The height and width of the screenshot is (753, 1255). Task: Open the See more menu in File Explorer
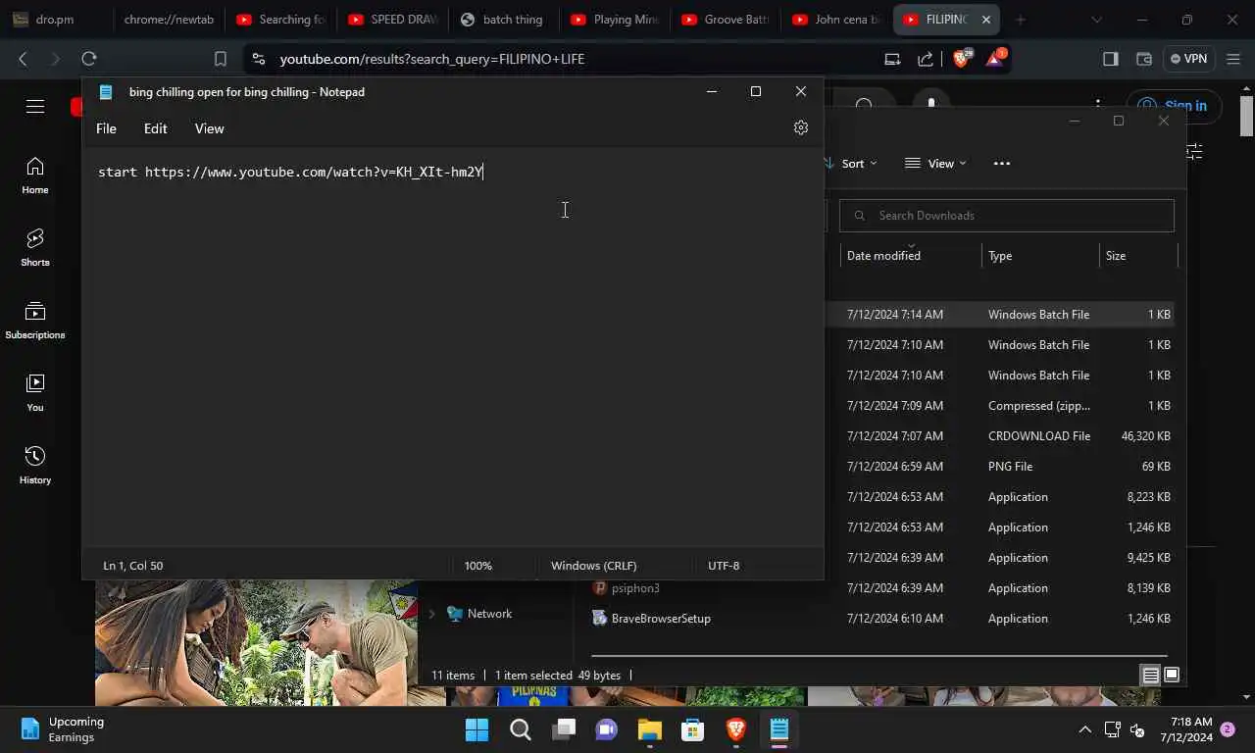pyautogui.click(x=1002, y=164)
